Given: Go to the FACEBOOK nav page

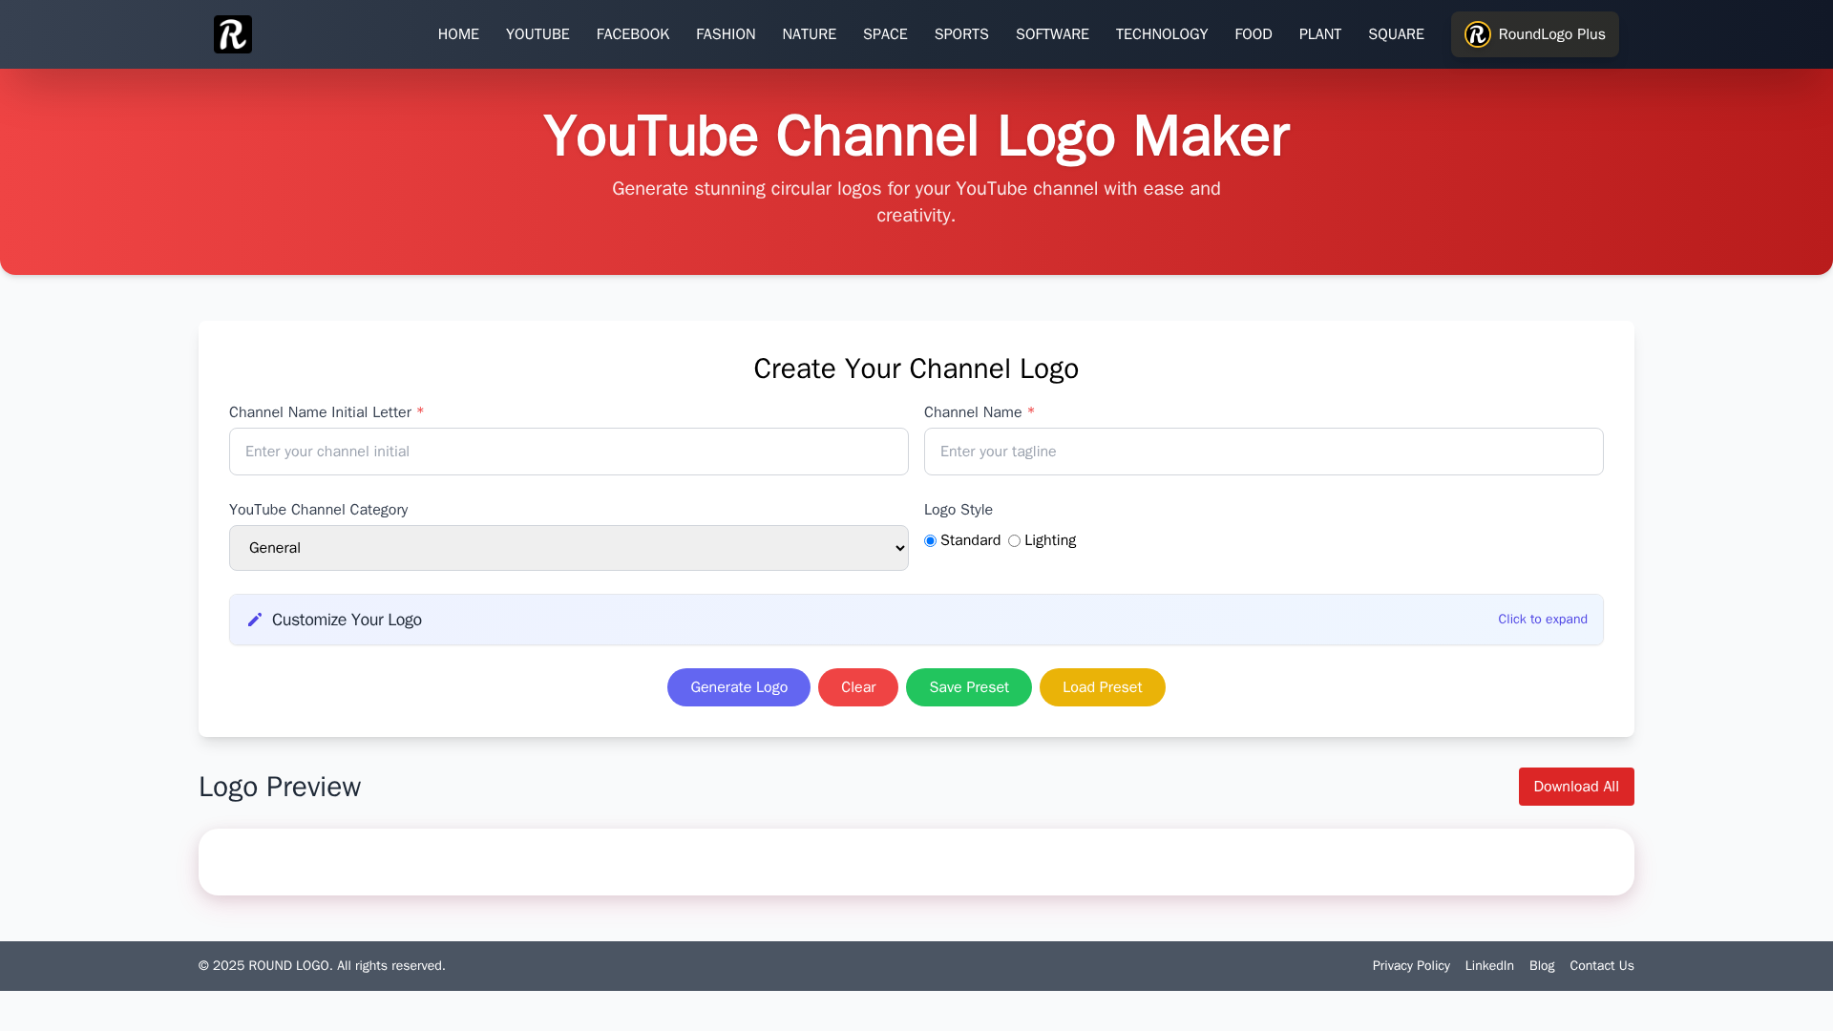Looking at the screenshot, I should pos(632,34).
